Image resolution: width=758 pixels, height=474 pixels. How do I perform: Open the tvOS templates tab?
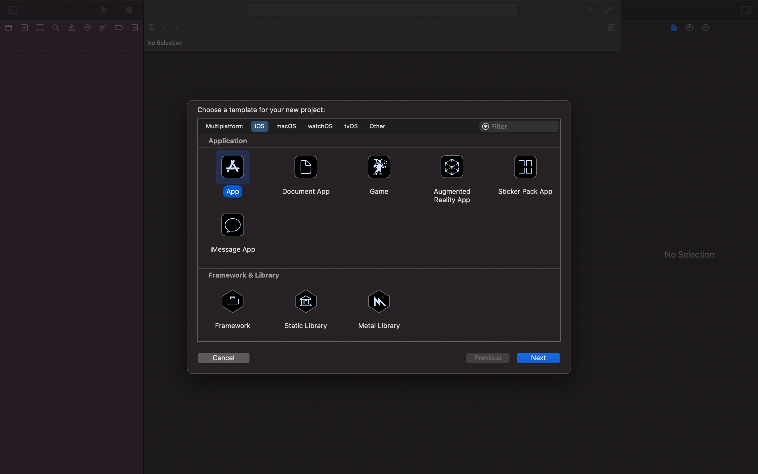click(x=351, y=126)
